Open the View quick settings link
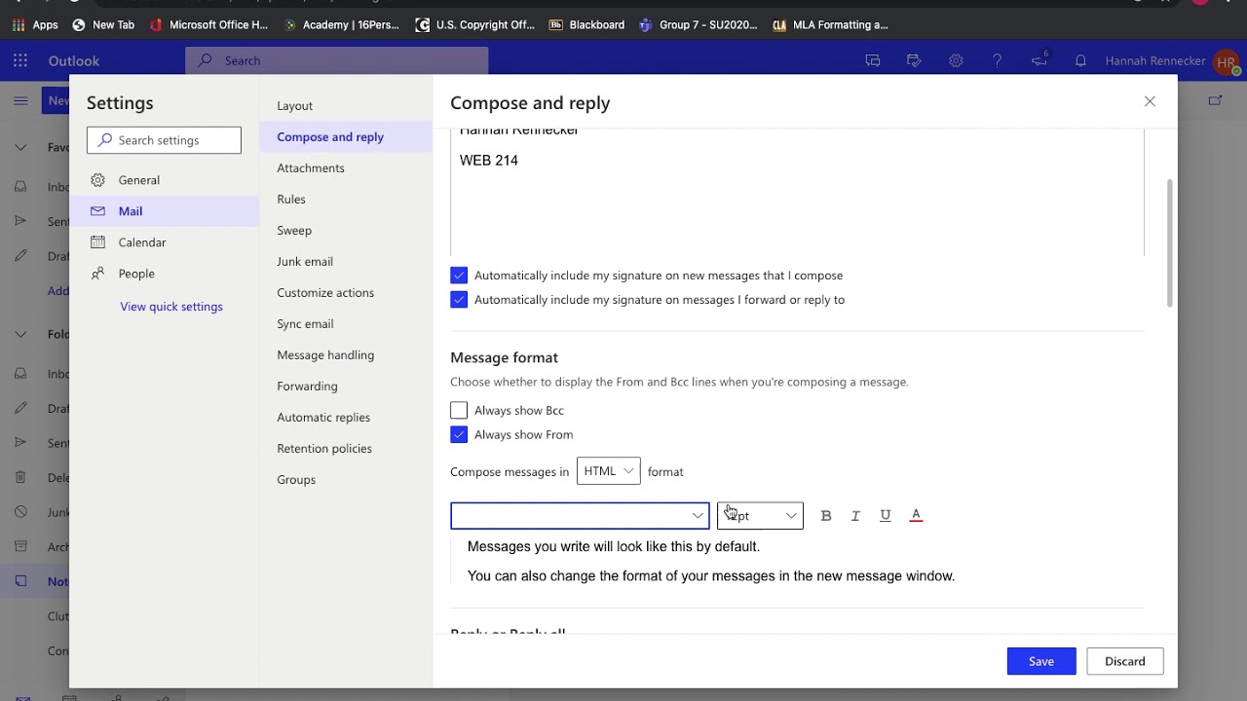 171,307
